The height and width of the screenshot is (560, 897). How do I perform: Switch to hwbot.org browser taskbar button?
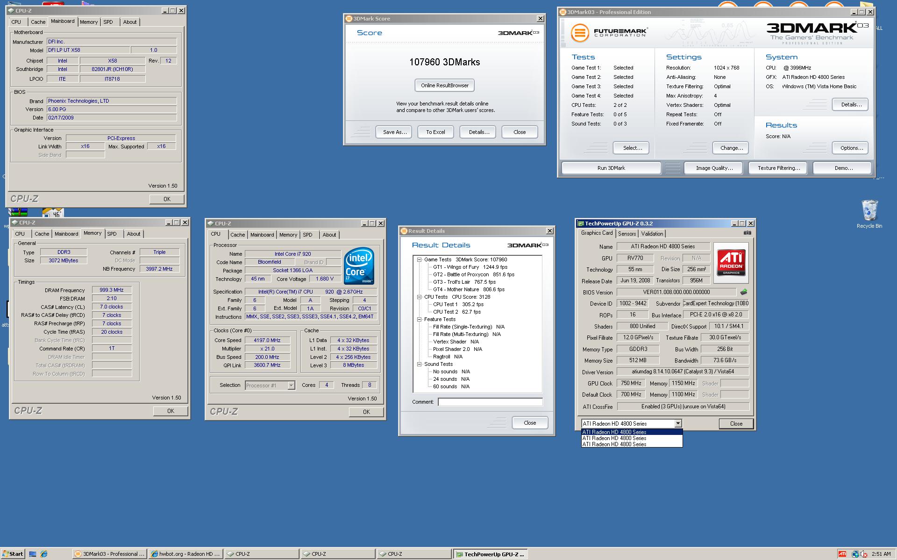click(185, 554)
